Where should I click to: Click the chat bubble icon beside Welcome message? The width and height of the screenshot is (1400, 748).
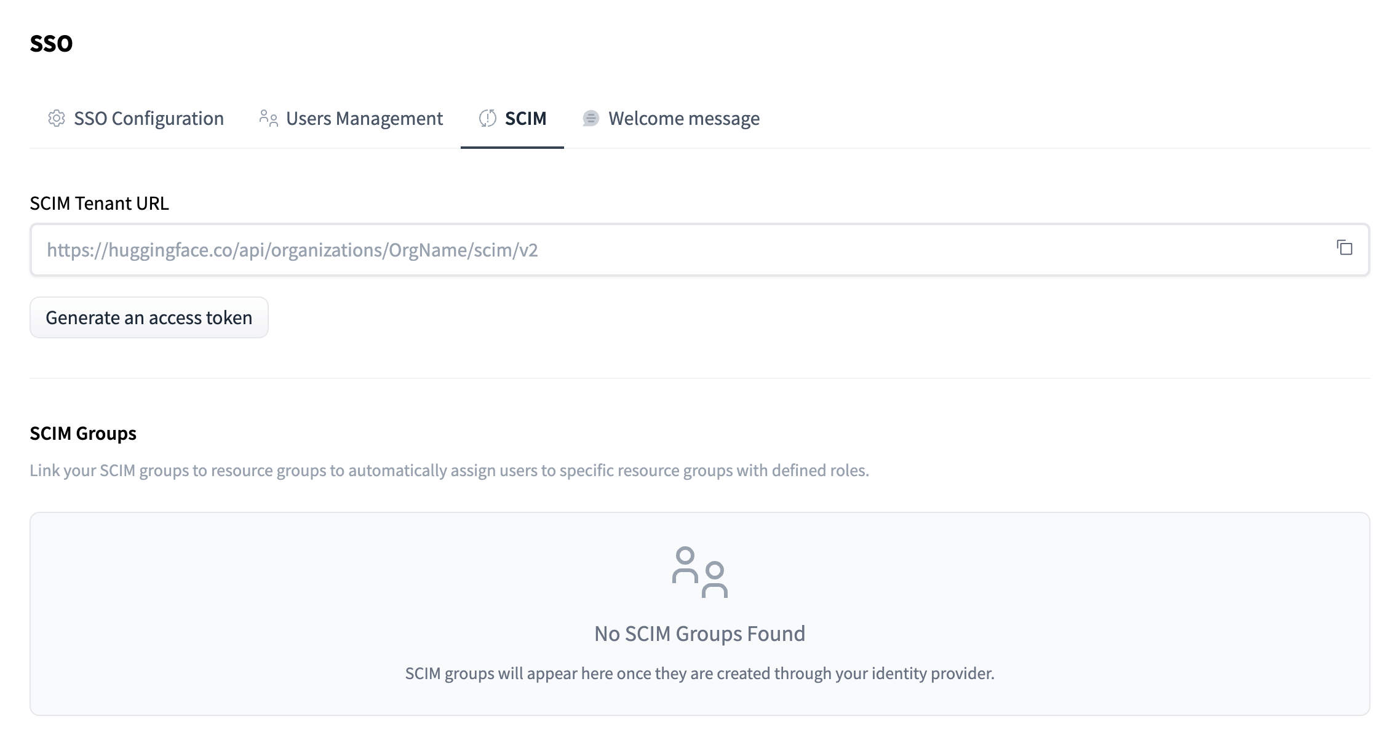(591, 118)
